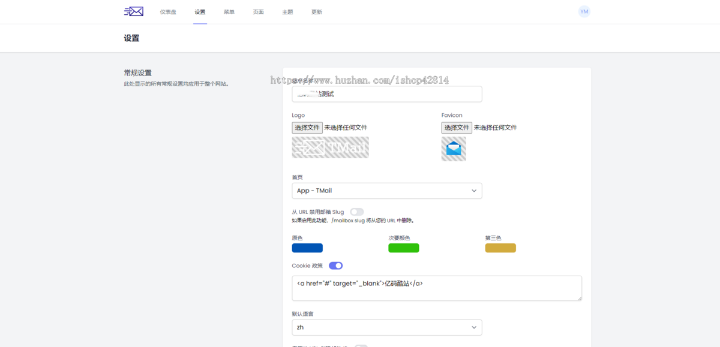This screenshot has width=720, height=347.
Task: Pick the 次要颜色 green color swatch
Action: 404,248
